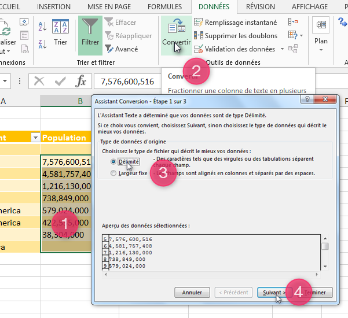The image size is (348, 318).
Task: Open the Avancé filter option
Action: pyautogui.click(x=122, y=49)
